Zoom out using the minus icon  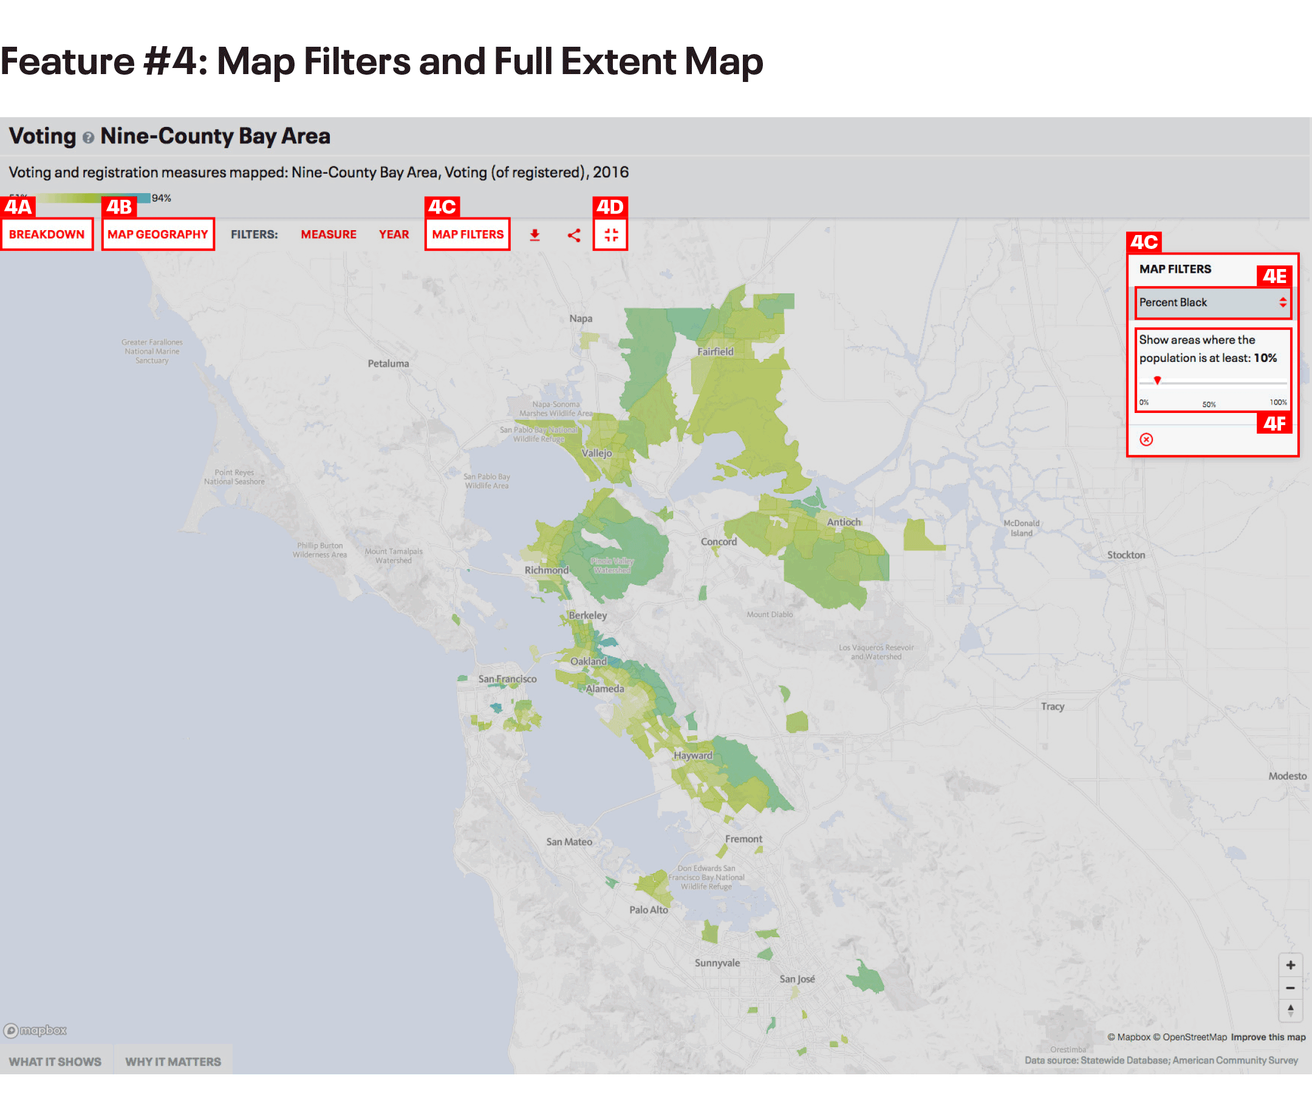(1291, 987)
